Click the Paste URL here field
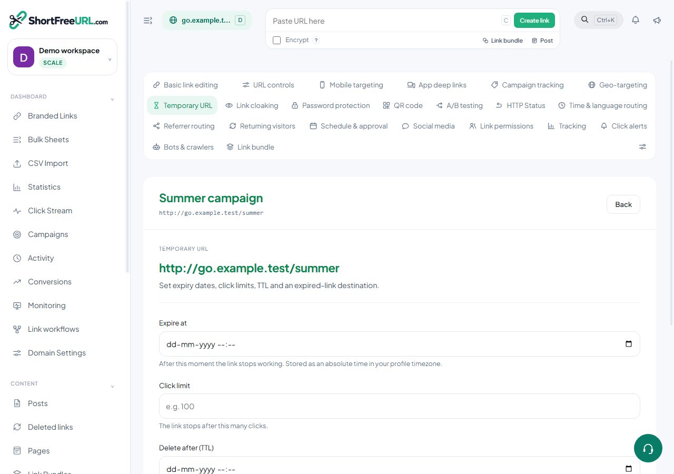Image resolution: width=674 pixels, height=474 pixels. [384, 21]
